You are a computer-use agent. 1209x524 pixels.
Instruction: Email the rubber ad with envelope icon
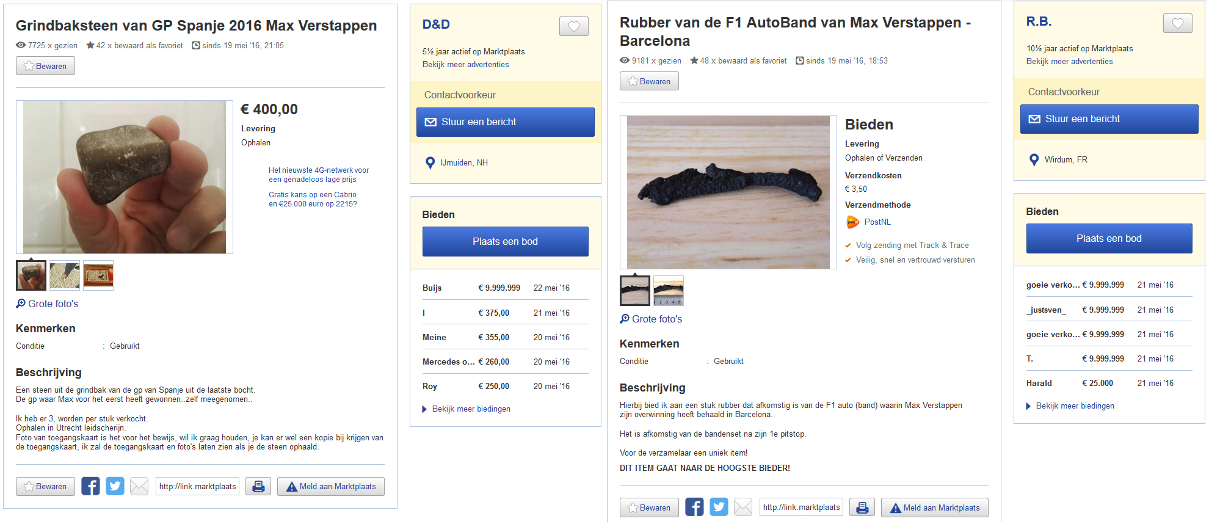pos(743,508)
